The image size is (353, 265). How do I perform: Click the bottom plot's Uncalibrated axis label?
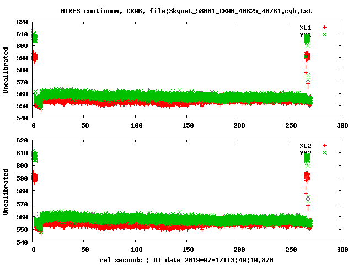tap(6, 192)
